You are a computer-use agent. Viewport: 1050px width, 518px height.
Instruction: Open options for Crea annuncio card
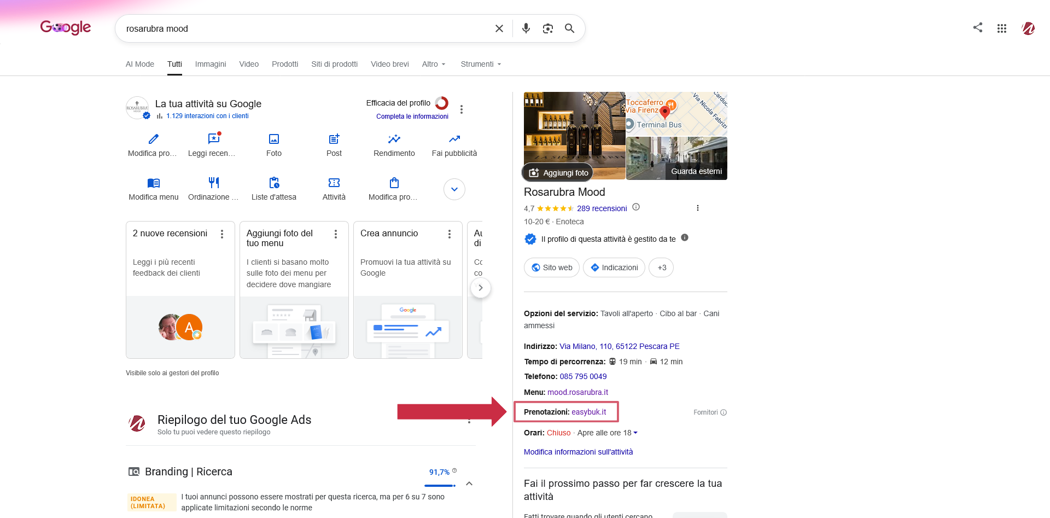click(x=450, y=234)
